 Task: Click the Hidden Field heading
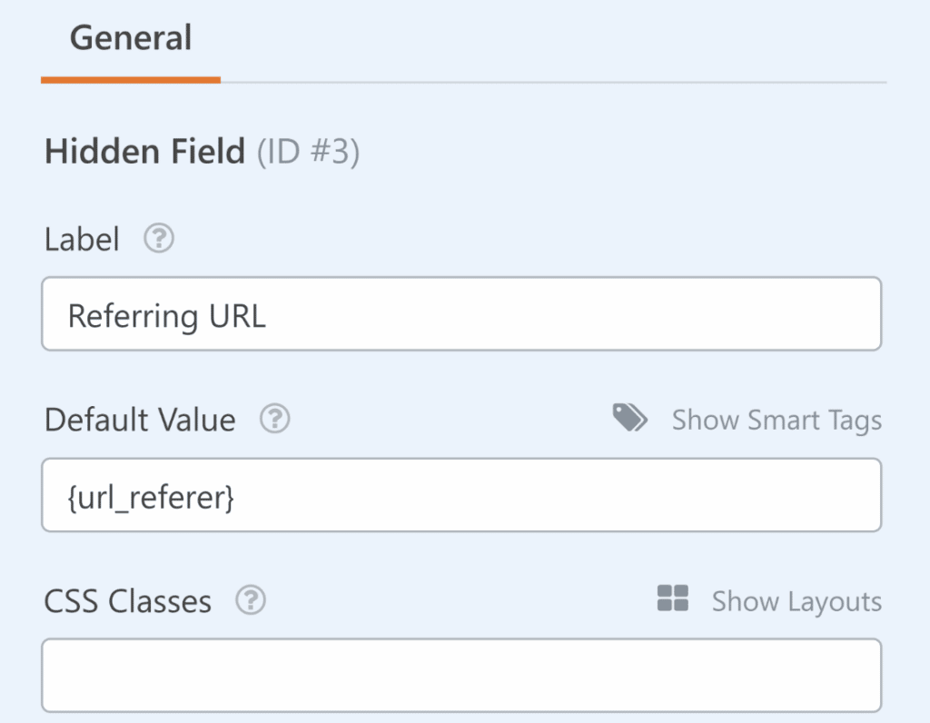click(144, 152)
